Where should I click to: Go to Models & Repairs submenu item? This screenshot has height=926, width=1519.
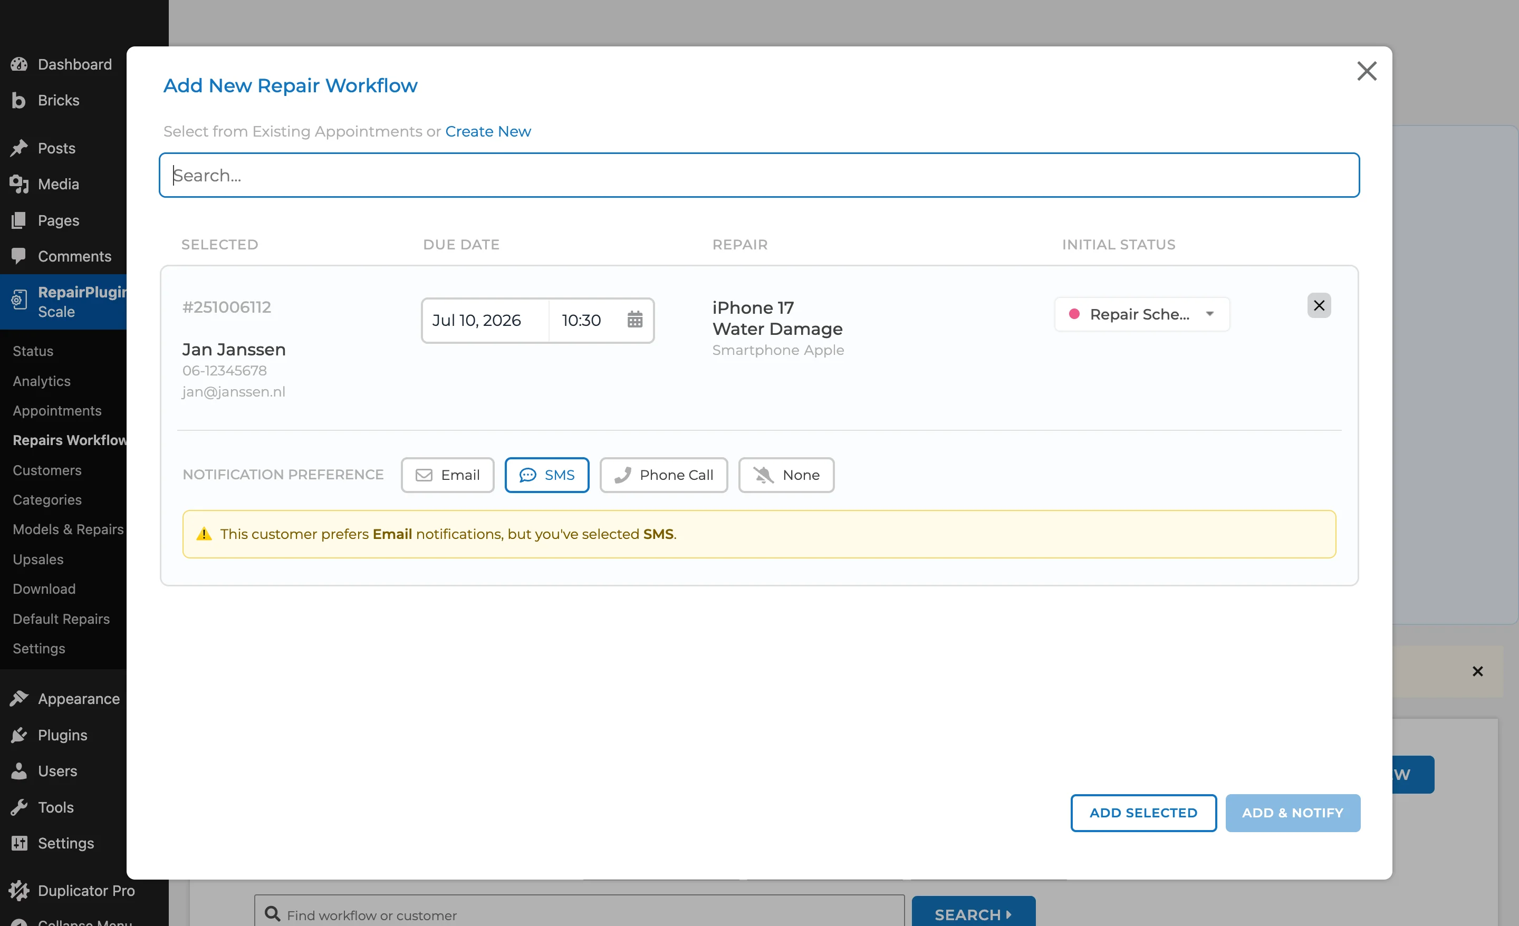tap(68, 529)
